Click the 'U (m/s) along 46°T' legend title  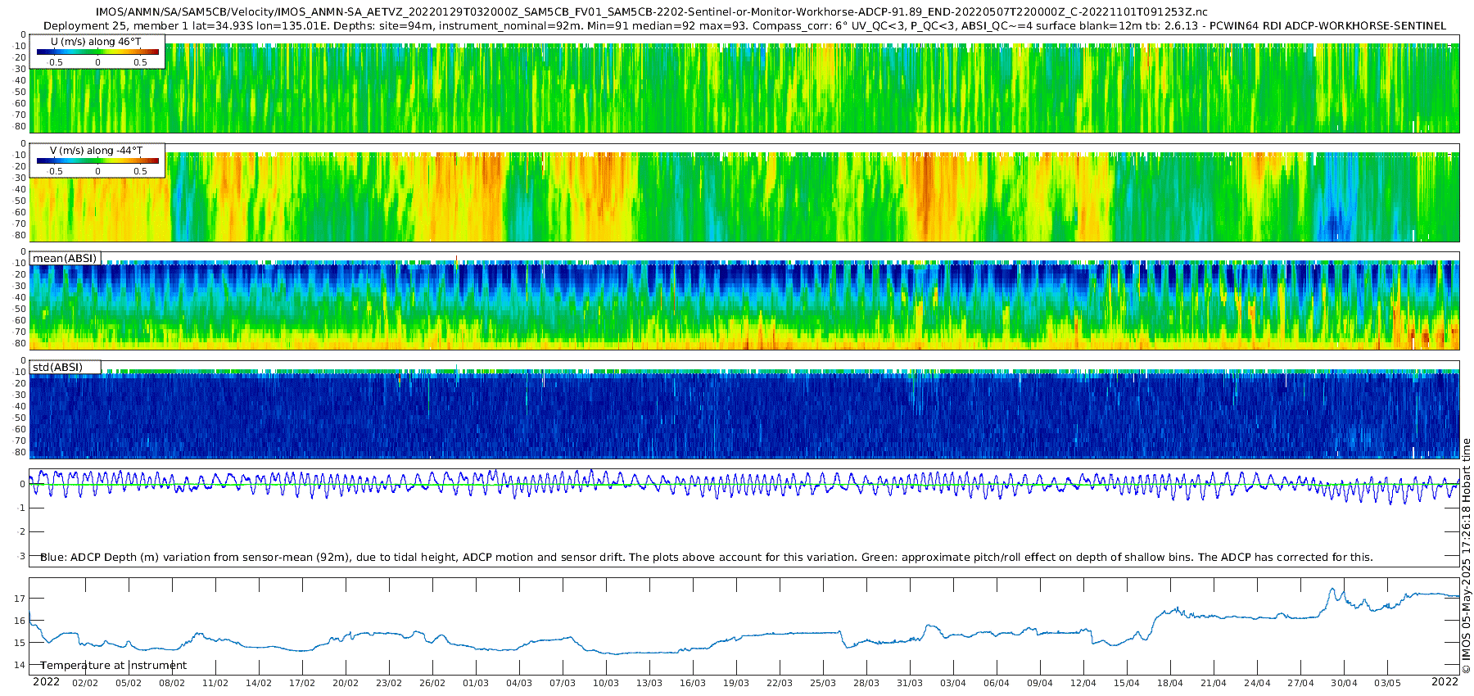[x=96, y=41]
